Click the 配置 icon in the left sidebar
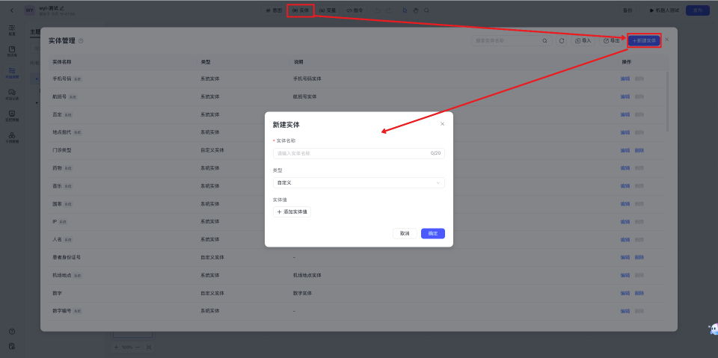 click(x=12, y=31)
